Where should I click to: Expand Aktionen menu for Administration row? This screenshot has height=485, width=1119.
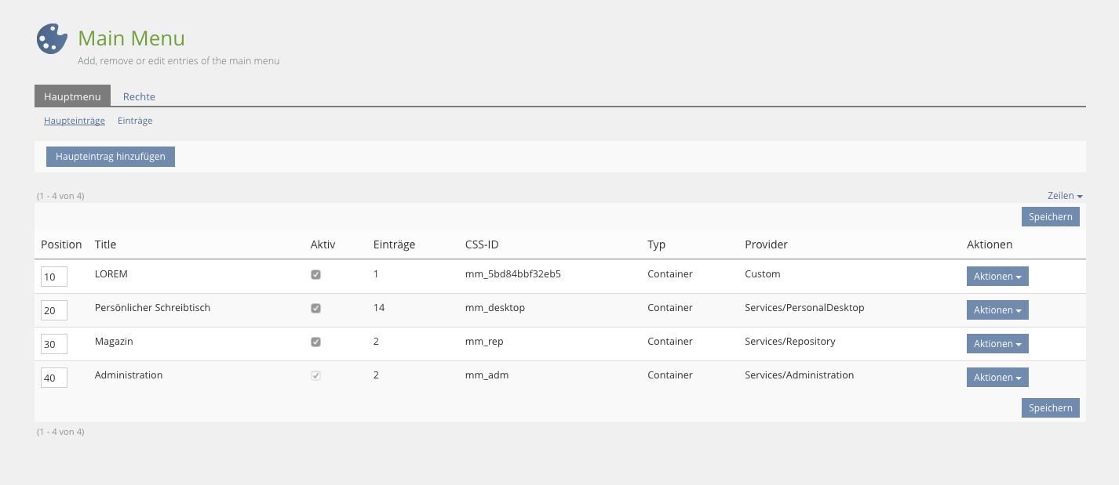pyautogui.click(x=997, y=378)
